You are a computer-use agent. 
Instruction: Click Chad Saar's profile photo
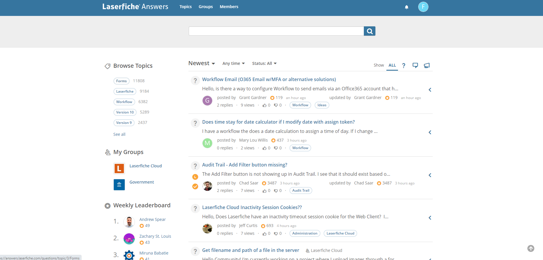tap(207, 186)
